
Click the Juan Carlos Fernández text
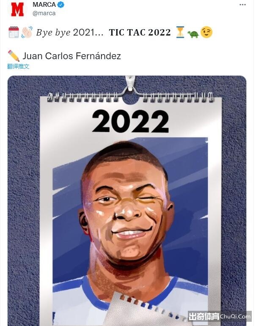[x=72, y=56]
